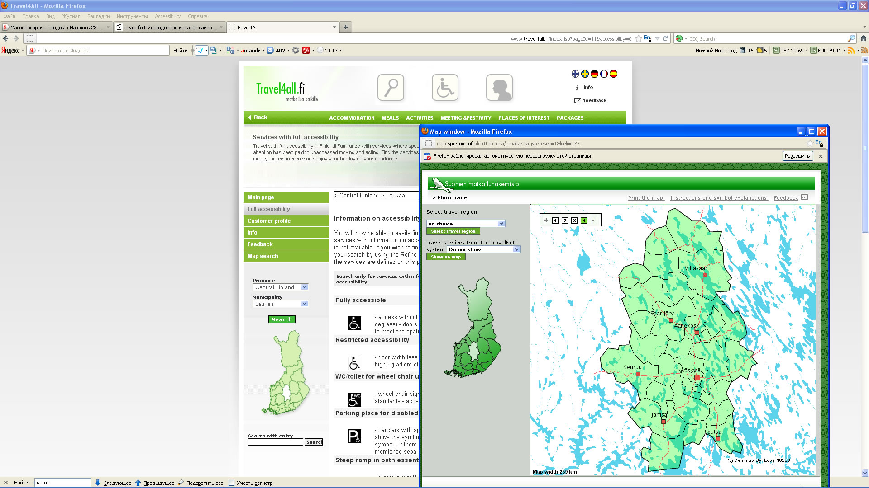
Task: Click the Select travel region button
Action: [x=453, y=231]
